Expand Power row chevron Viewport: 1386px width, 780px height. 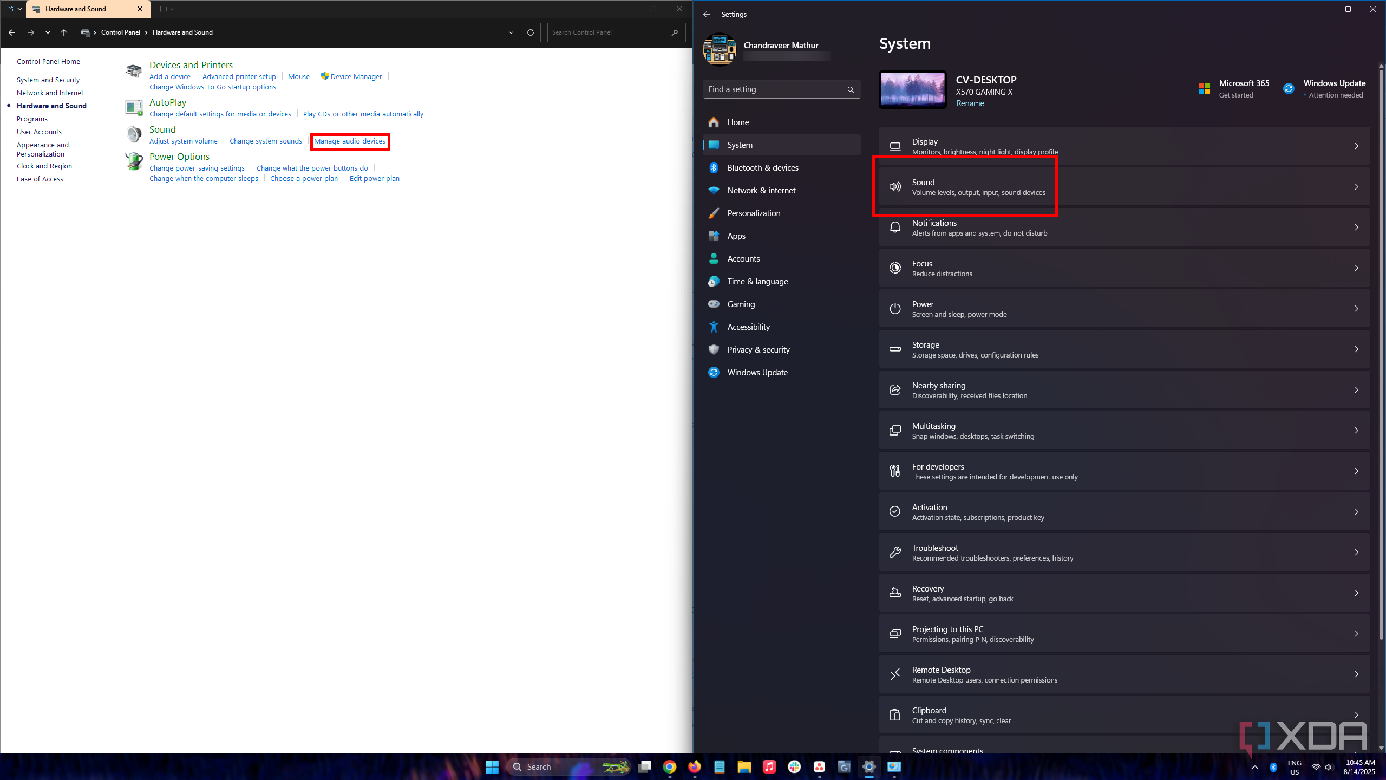(x=1356, y=309)
